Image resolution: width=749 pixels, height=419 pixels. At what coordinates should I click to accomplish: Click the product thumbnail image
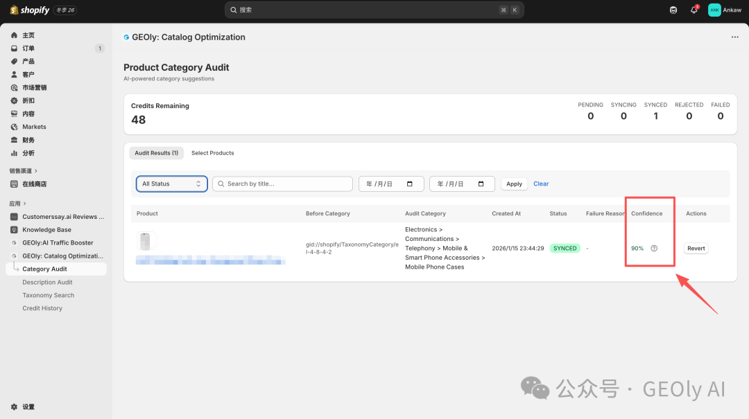tap(145, 242)
